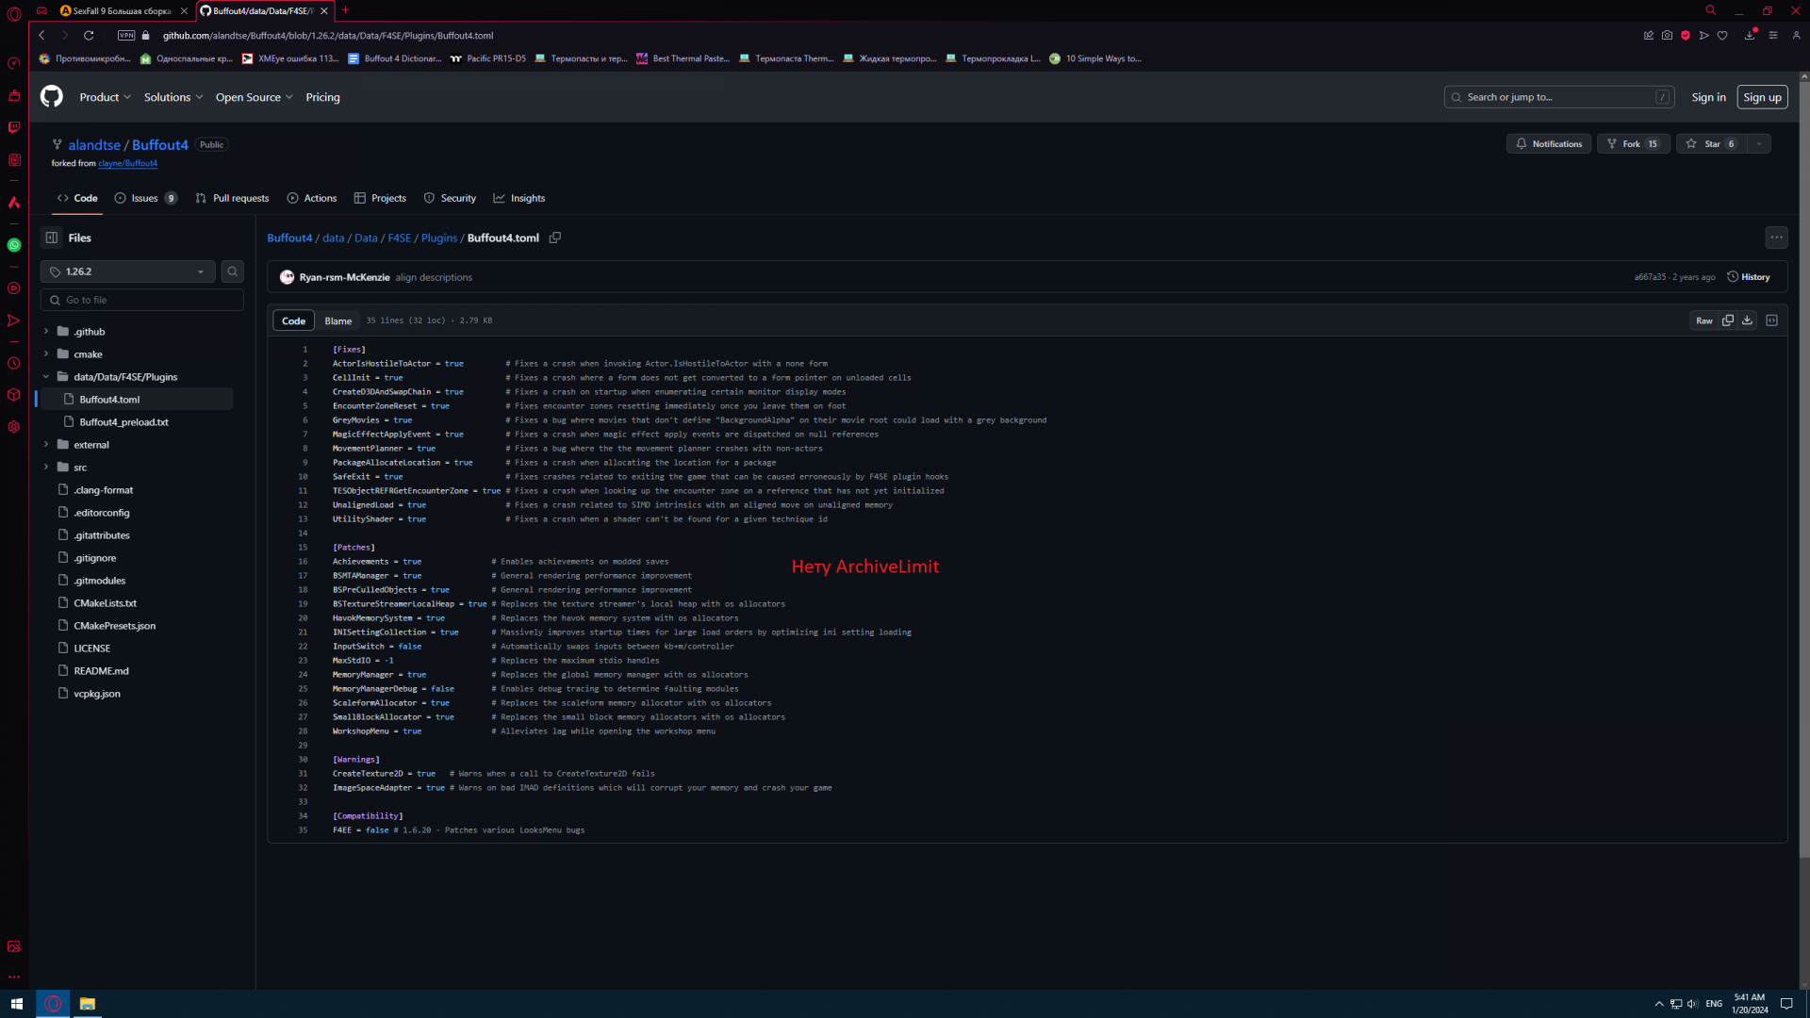The image size is (1810, 1018).
Task: Click the History button
Action: click(x=1748, y=277)
